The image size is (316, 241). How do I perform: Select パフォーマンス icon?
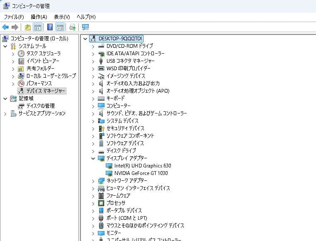point(21,84)
